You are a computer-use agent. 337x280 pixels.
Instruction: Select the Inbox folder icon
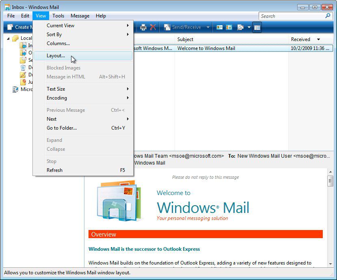pyautogui.click(x=23, y=46)
